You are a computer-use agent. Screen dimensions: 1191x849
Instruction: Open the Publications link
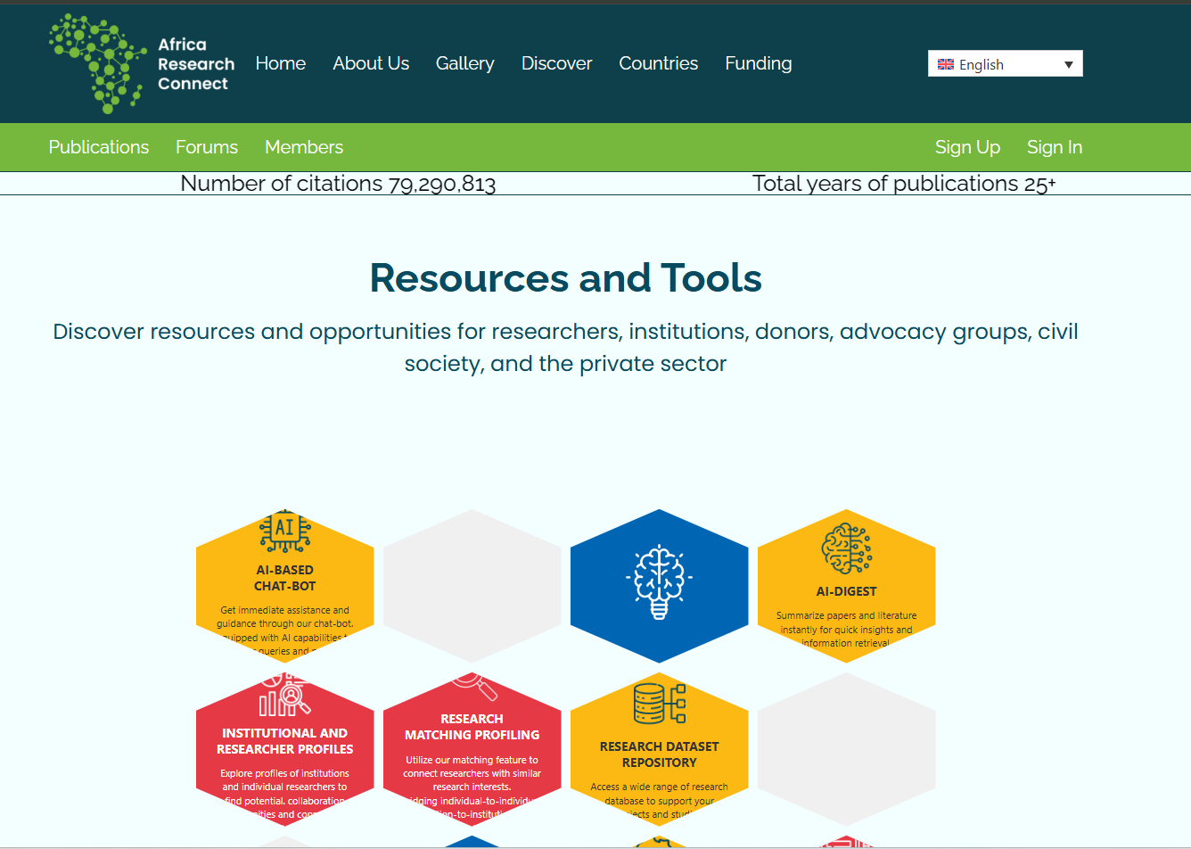[99, 147]
